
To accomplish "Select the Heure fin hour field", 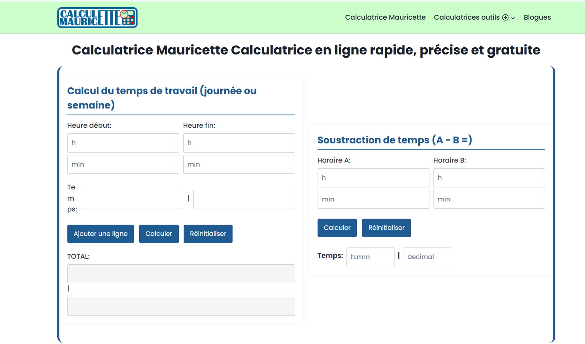I will (x=239, y=143).
